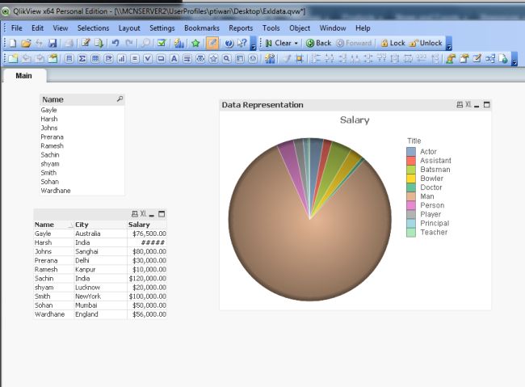Screen dimensions: 525x387
Task: Add a new sheet from the design toolbar
Action: tap(13, 59)
